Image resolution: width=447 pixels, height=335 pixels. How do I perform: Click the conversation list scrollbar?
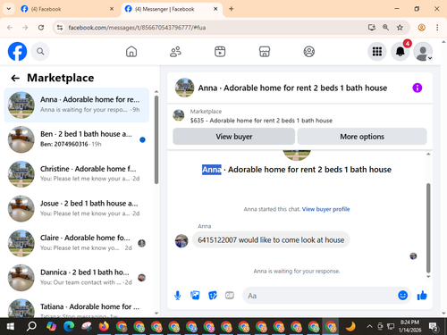(156, 139)
